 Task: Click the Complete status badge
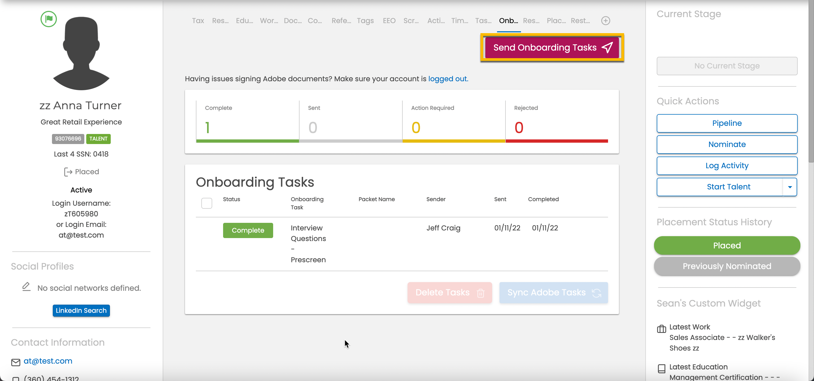248,230
